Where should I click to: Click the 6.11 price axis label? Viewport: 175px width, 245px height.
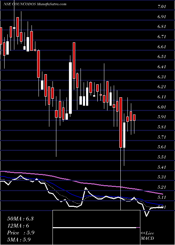tap(162, 97)
